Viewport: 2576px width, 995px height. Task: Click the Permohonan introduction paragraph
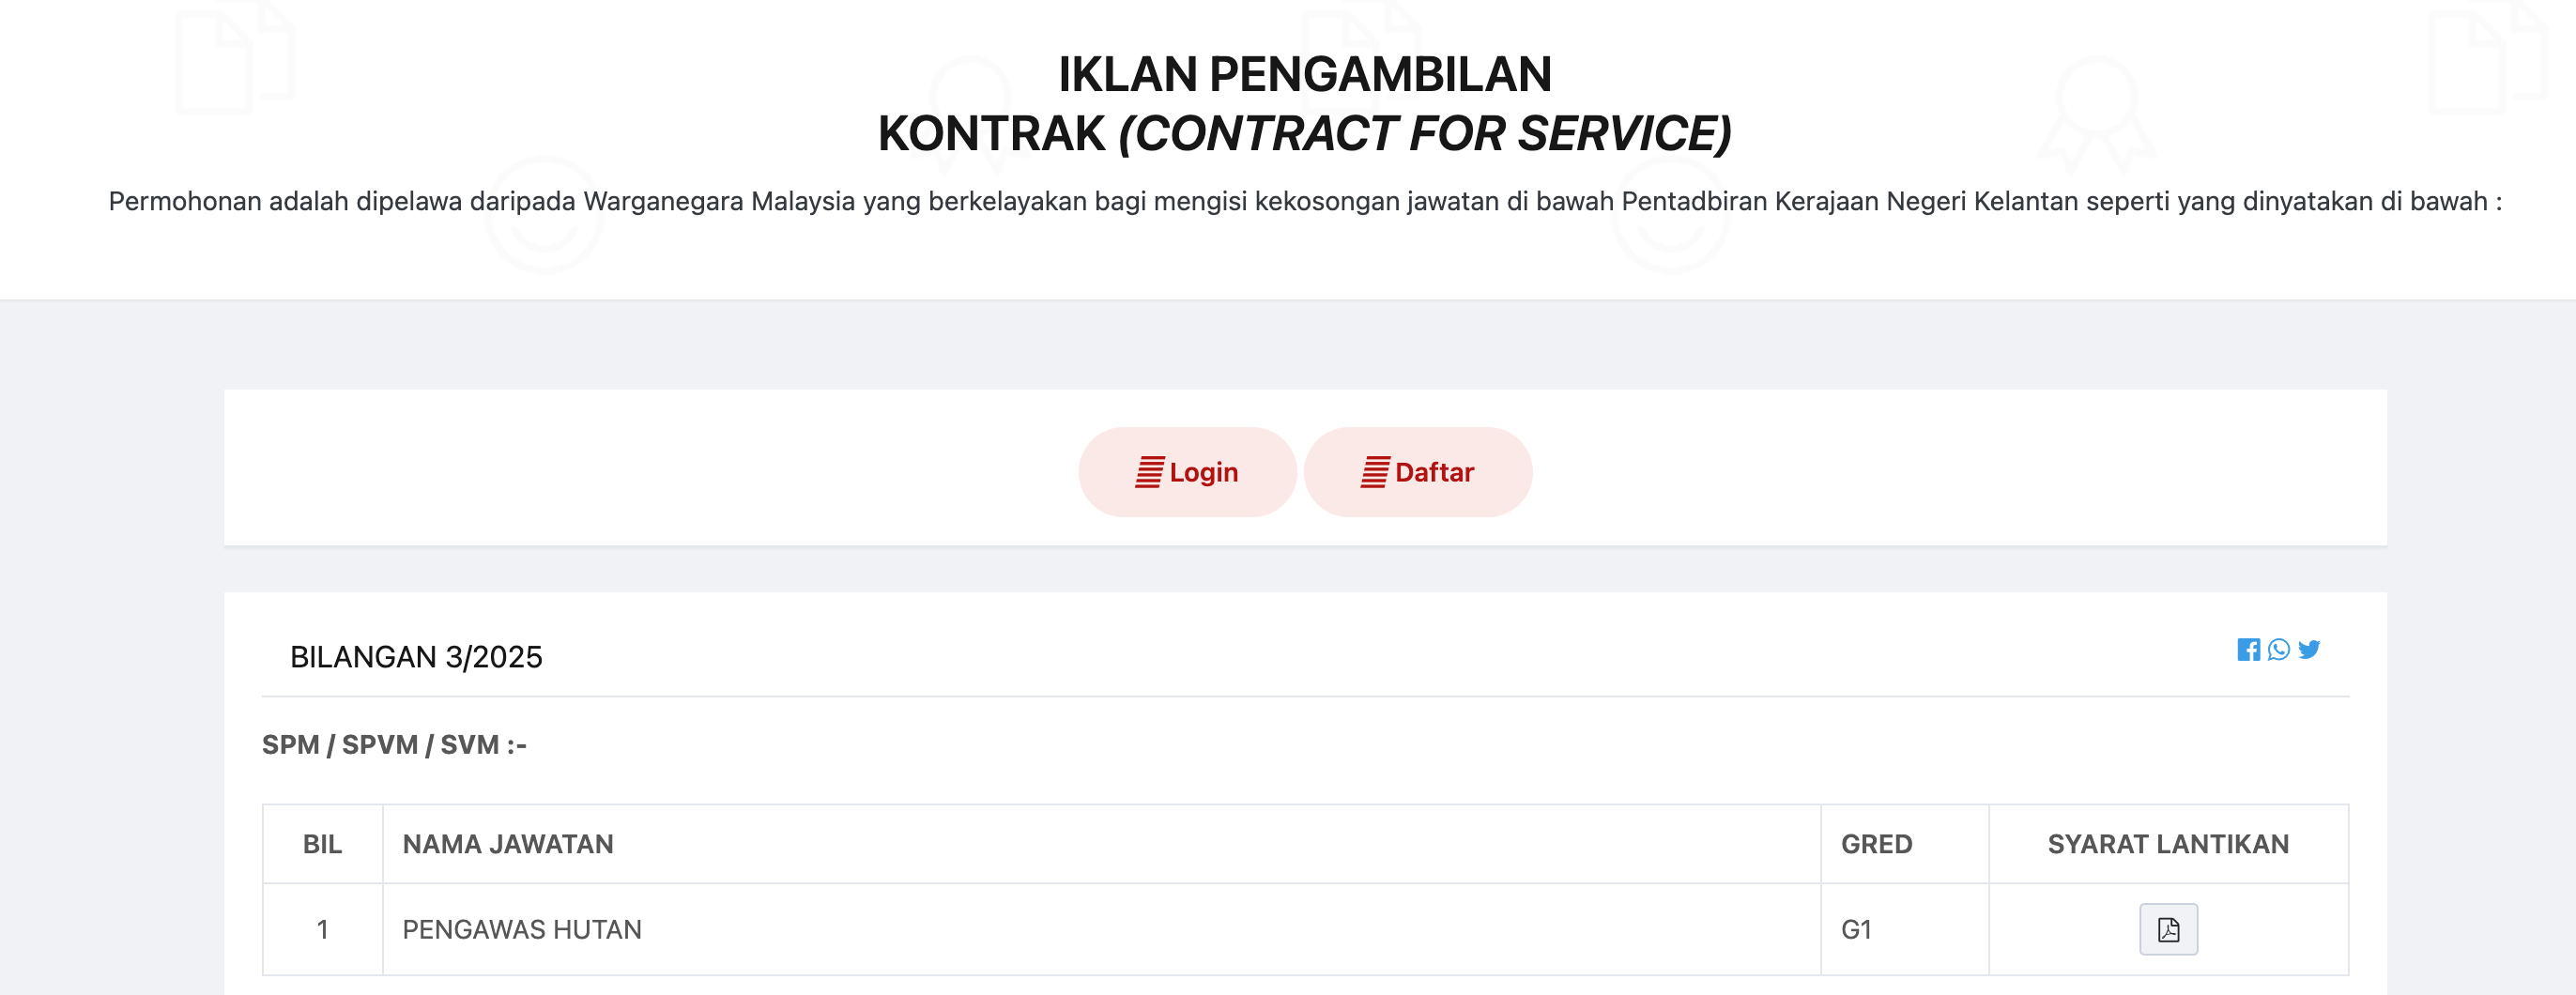pyautogui.click(x=1304, y=201)
